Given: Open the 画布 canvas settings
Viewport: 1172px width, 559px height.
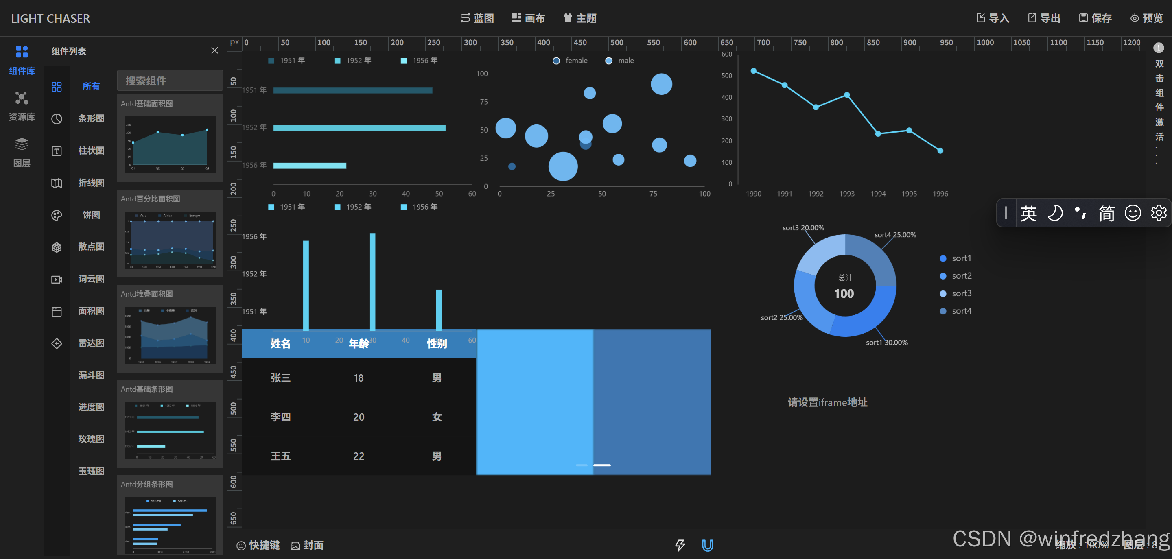Looking at the screenshot, I should [x=528, y=18].
